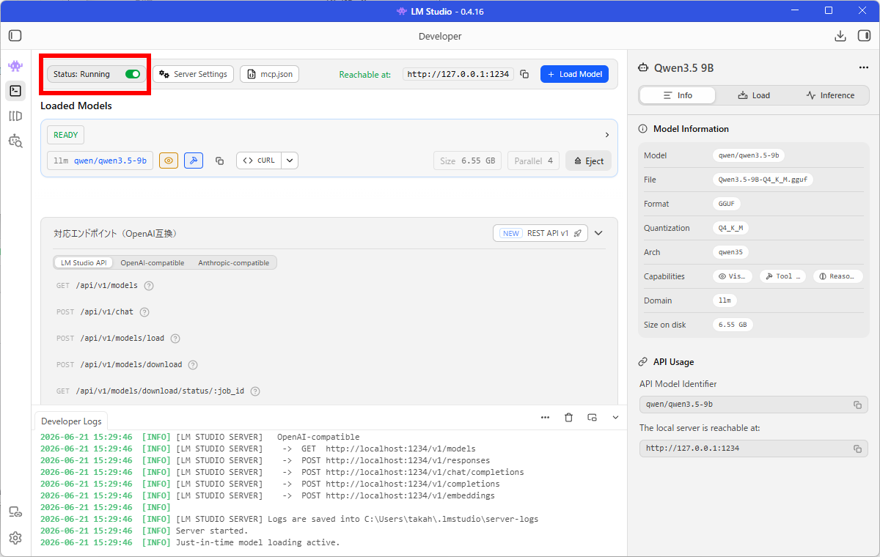Clear the Developer Logs with the trash icon
Image resolution: width=880 pixels, height=557 pixels.
[x=568, y=417]
